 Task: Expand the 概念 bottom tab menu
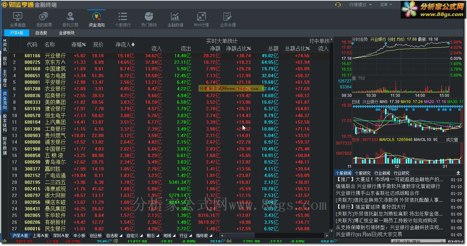pyautogui.click(x=158, y=236)
